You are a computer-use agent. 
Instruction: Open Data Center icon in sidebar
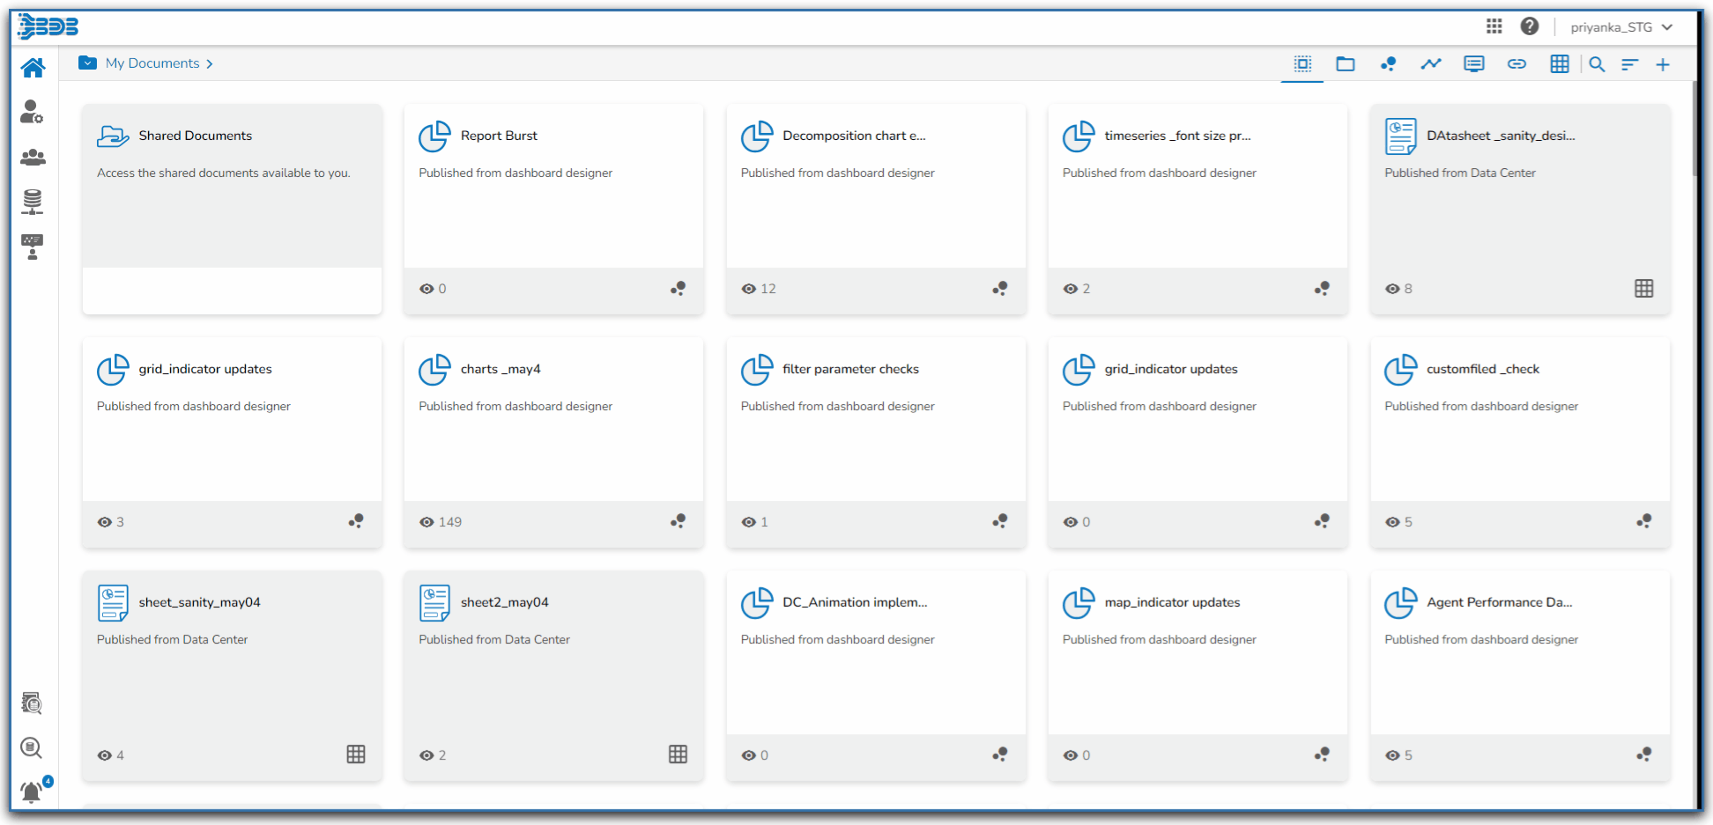pyautogui.click(x=33, y=202)
